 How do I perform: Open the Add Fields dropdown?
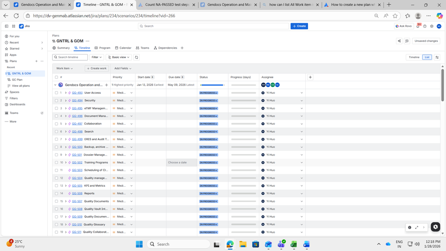(x=123, y=68)
